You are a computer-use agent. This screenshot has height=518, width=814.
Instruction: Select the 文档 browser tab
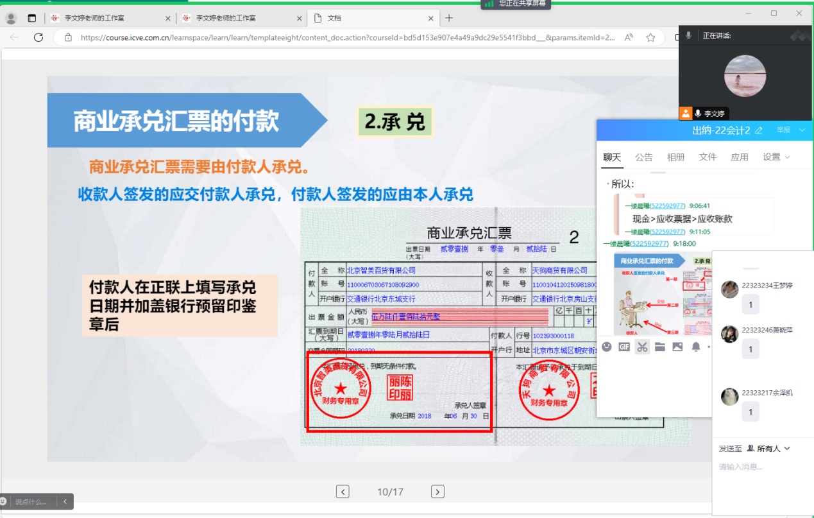tap(373, 18)
